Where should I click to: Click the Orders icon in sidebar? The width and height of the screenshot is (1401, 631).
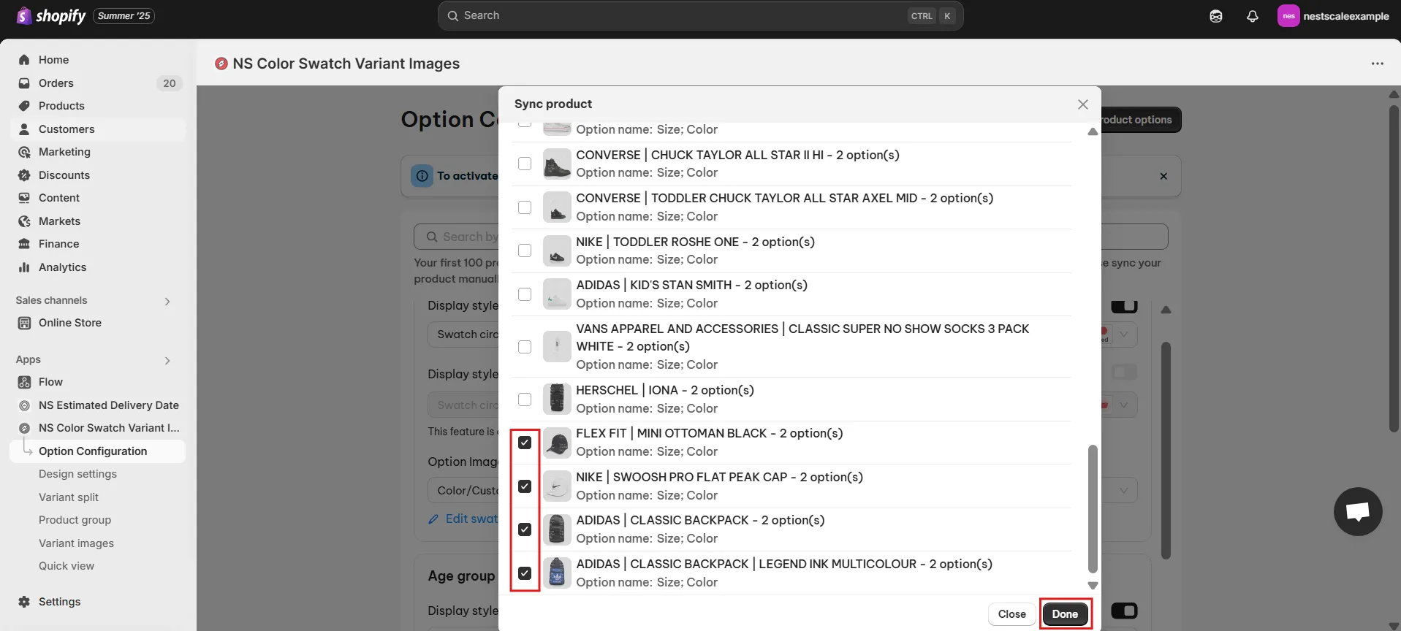click(x=24, y=83)
